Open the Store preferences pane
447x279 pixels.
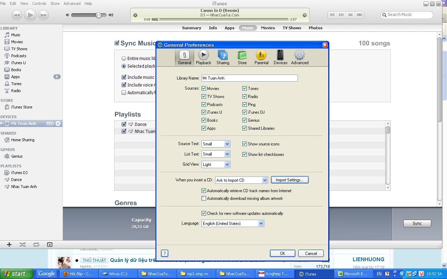coord(242,57)
